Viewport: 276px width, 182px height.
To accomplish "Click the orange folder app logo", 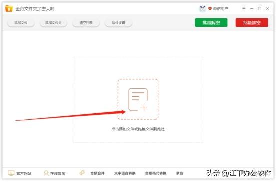I will click(x=9, y=9).
